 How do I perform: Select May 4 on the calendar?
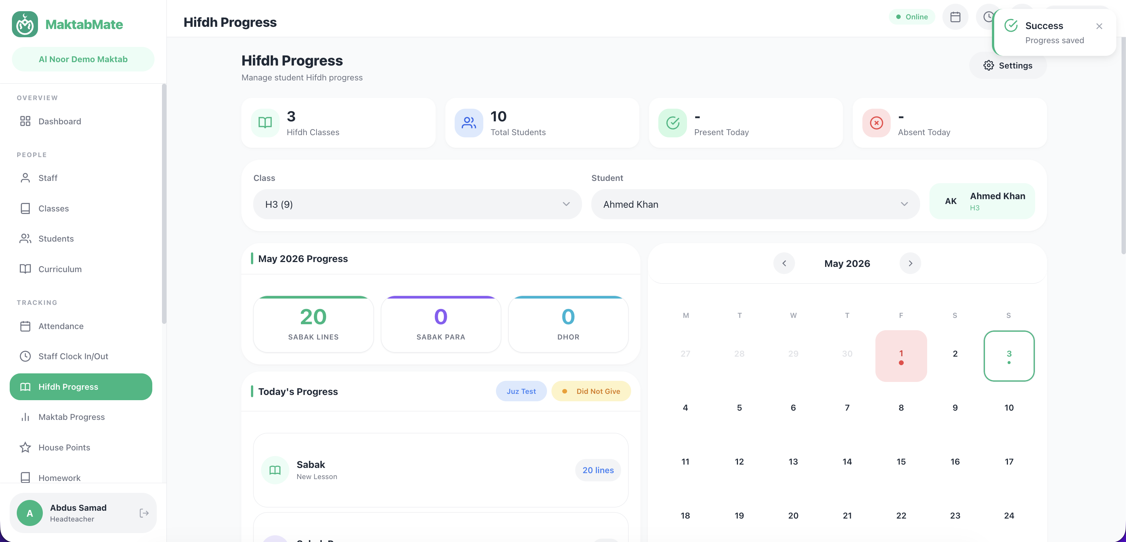pos(686,407)
